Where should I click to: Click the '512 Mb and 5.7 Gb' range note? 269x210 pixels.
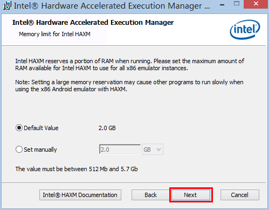click(113, 169)
